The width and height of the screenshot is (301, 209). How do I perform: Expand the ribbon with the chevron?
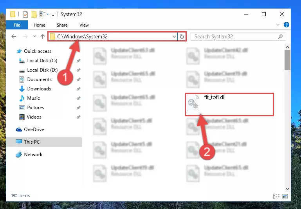tap(278, 25)
